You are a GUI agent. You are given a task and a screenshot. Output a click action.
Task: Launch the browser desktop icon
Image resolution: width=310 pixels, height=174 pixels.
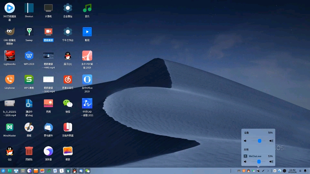pyautogui.click(x=48, y=151)
